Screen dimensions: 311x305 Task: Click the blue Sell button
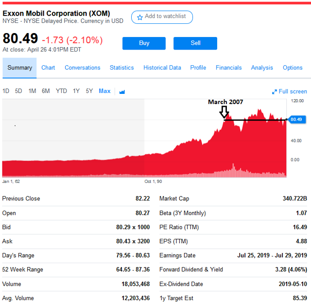(x=195, y=43)
